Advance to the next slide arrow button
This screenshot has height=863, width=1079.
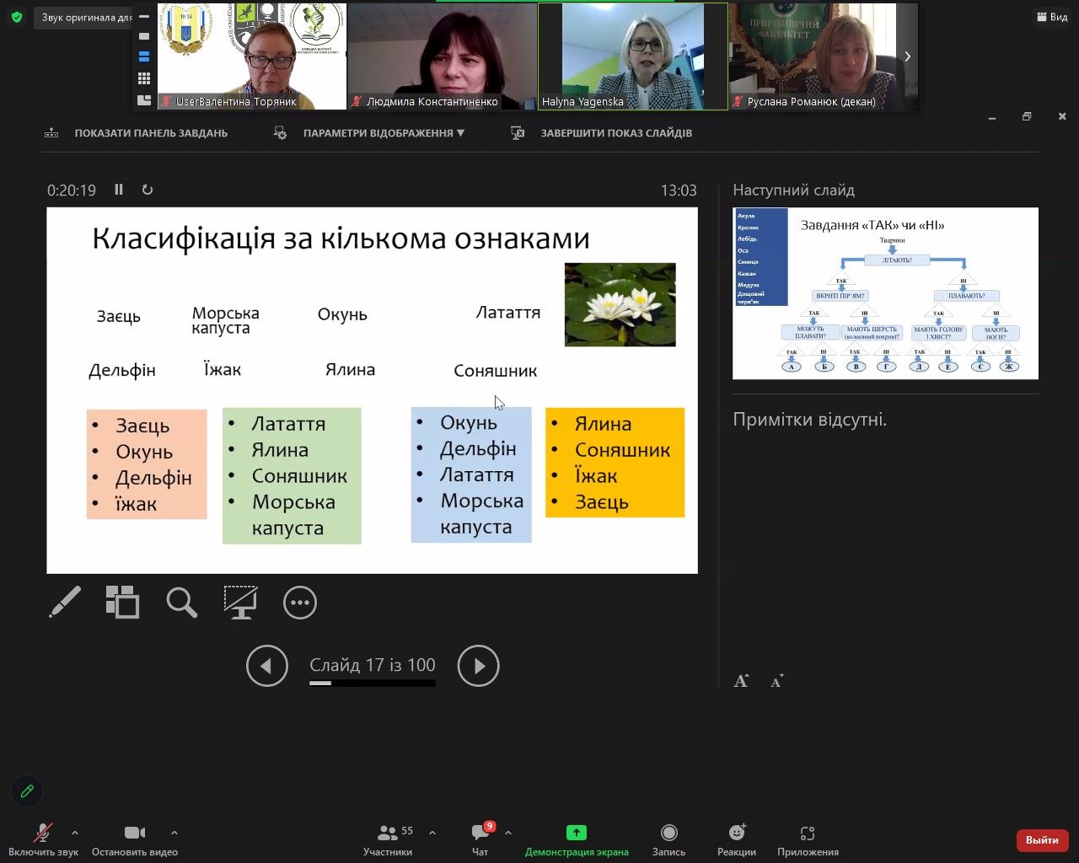click(478, 666)
